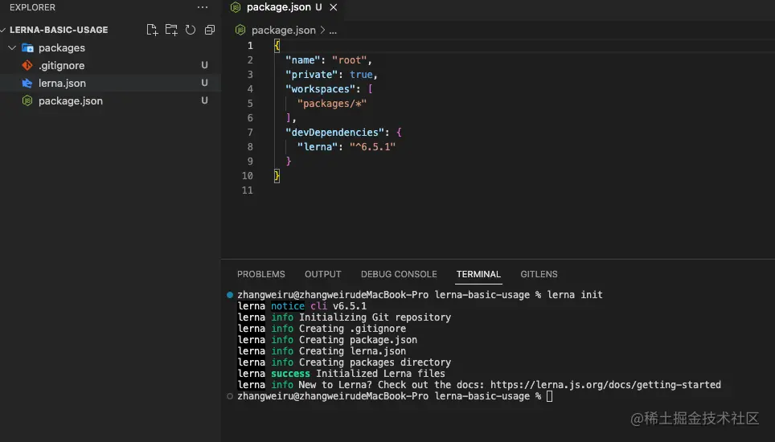Screen dimensions: 775x442
Task: Close the package.json editor tab
Action: coord(334,7)
